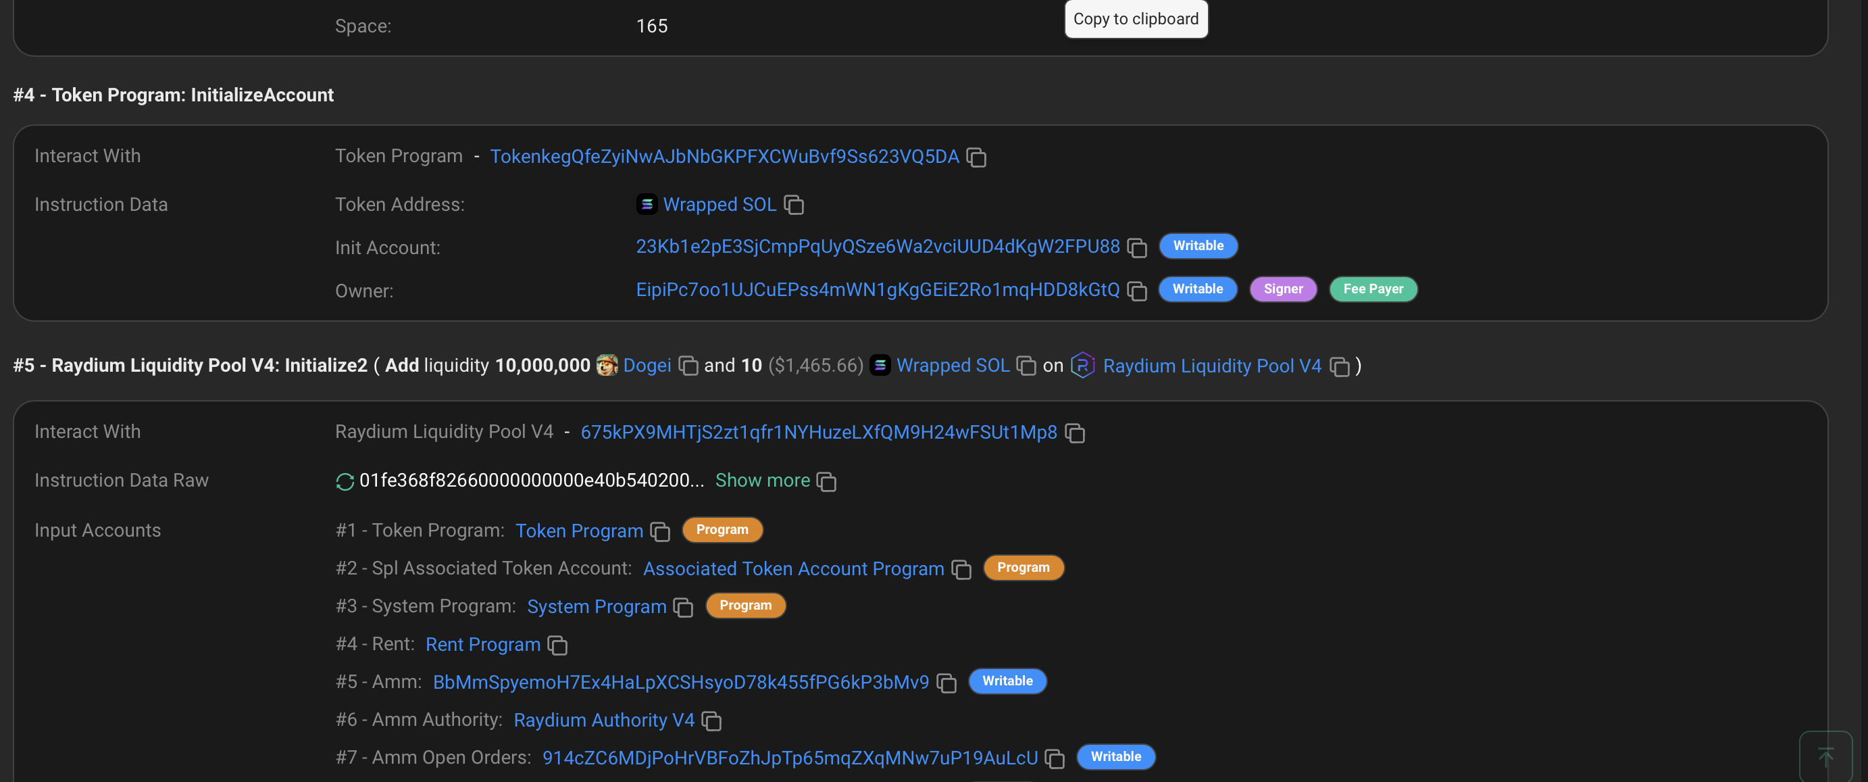Click Program badge next to Token Program

pyautogui.click(x=722, y=531)
